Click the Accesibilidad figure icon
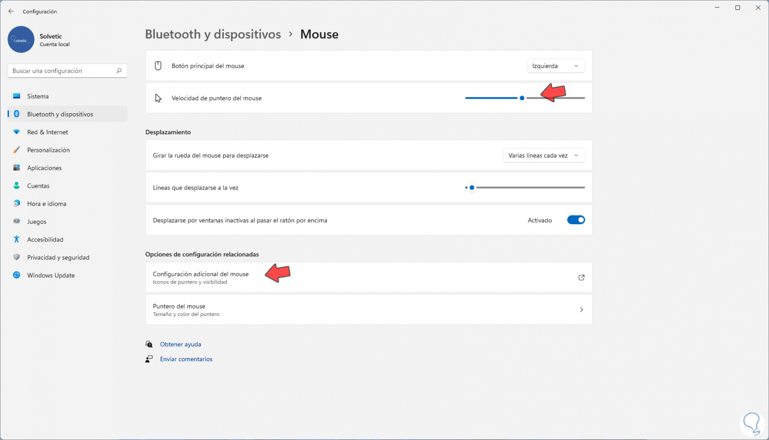The image size is (769, 440). pyautogui.click(x=17, y=239)
